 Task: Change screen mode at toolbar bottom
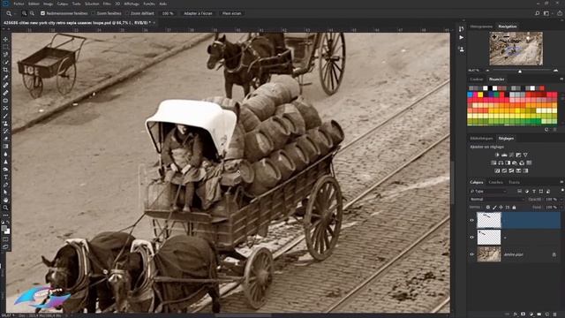[5, 247]
